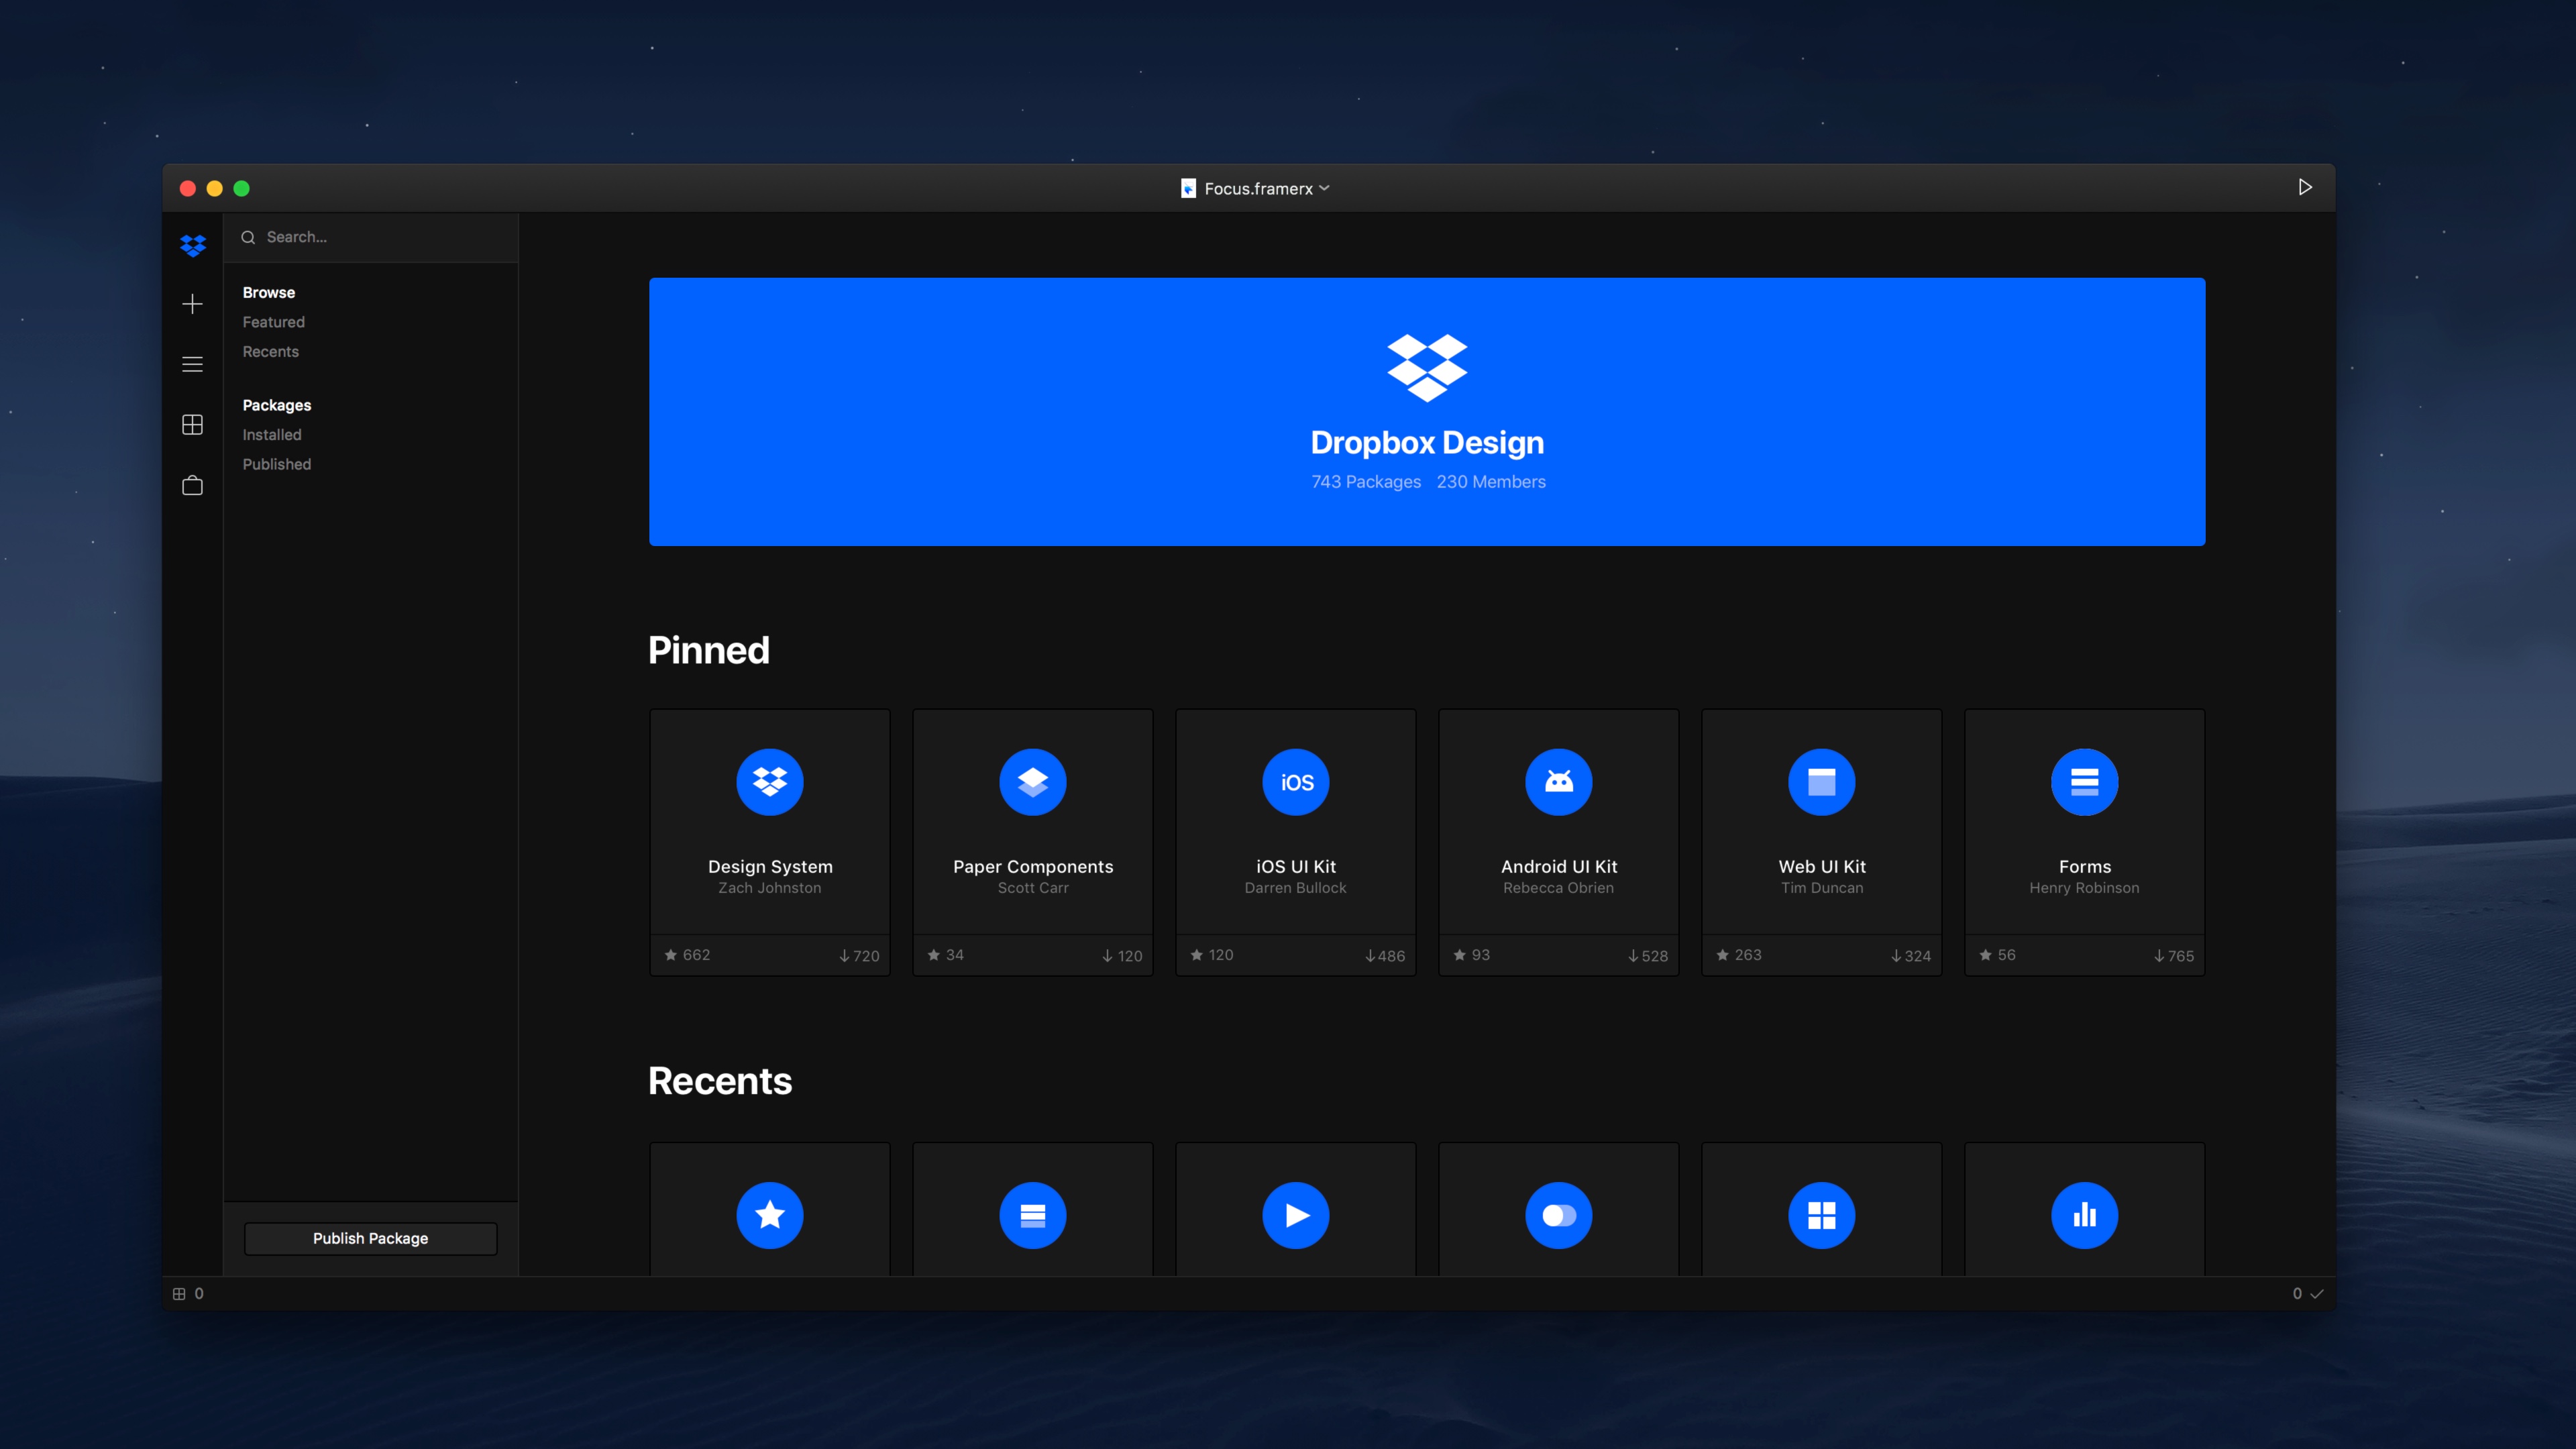Click the Android UI Kit title text
Screen dimensions: 2576x1449
[1559, 867]
